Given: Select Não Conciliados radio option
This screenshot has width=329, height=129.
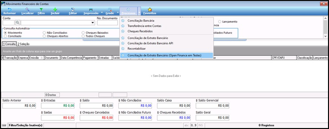Looking at the screenshot, I should 44,33.
